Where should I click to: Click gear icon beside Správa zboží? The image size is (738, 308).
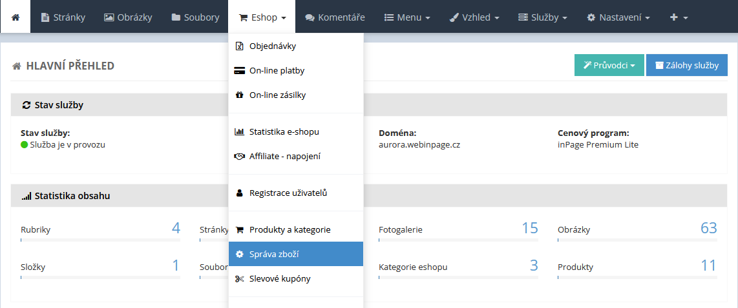click(239, 255)
